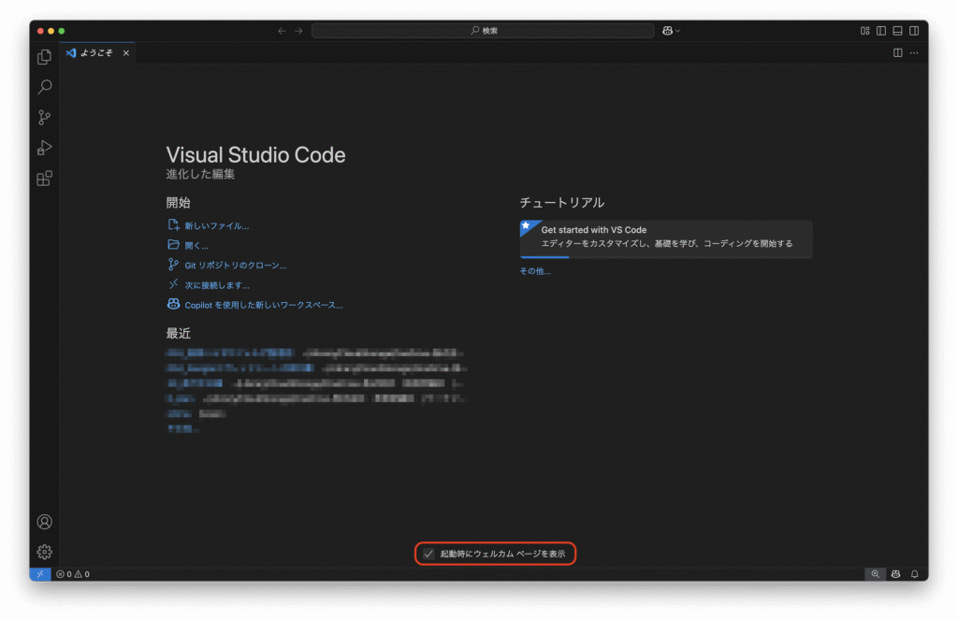Open the Source Control view
The image size is (958, 620).
click(45, 117)
